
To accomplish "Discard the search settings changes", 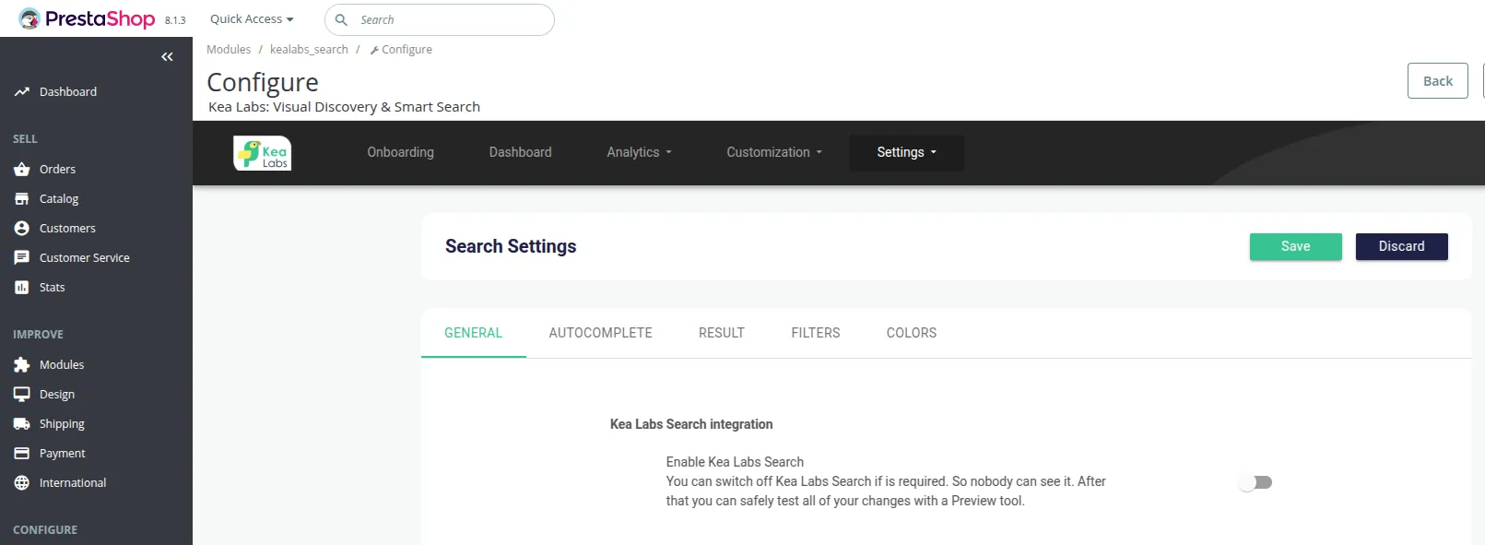I will [x=1401, y=246].
